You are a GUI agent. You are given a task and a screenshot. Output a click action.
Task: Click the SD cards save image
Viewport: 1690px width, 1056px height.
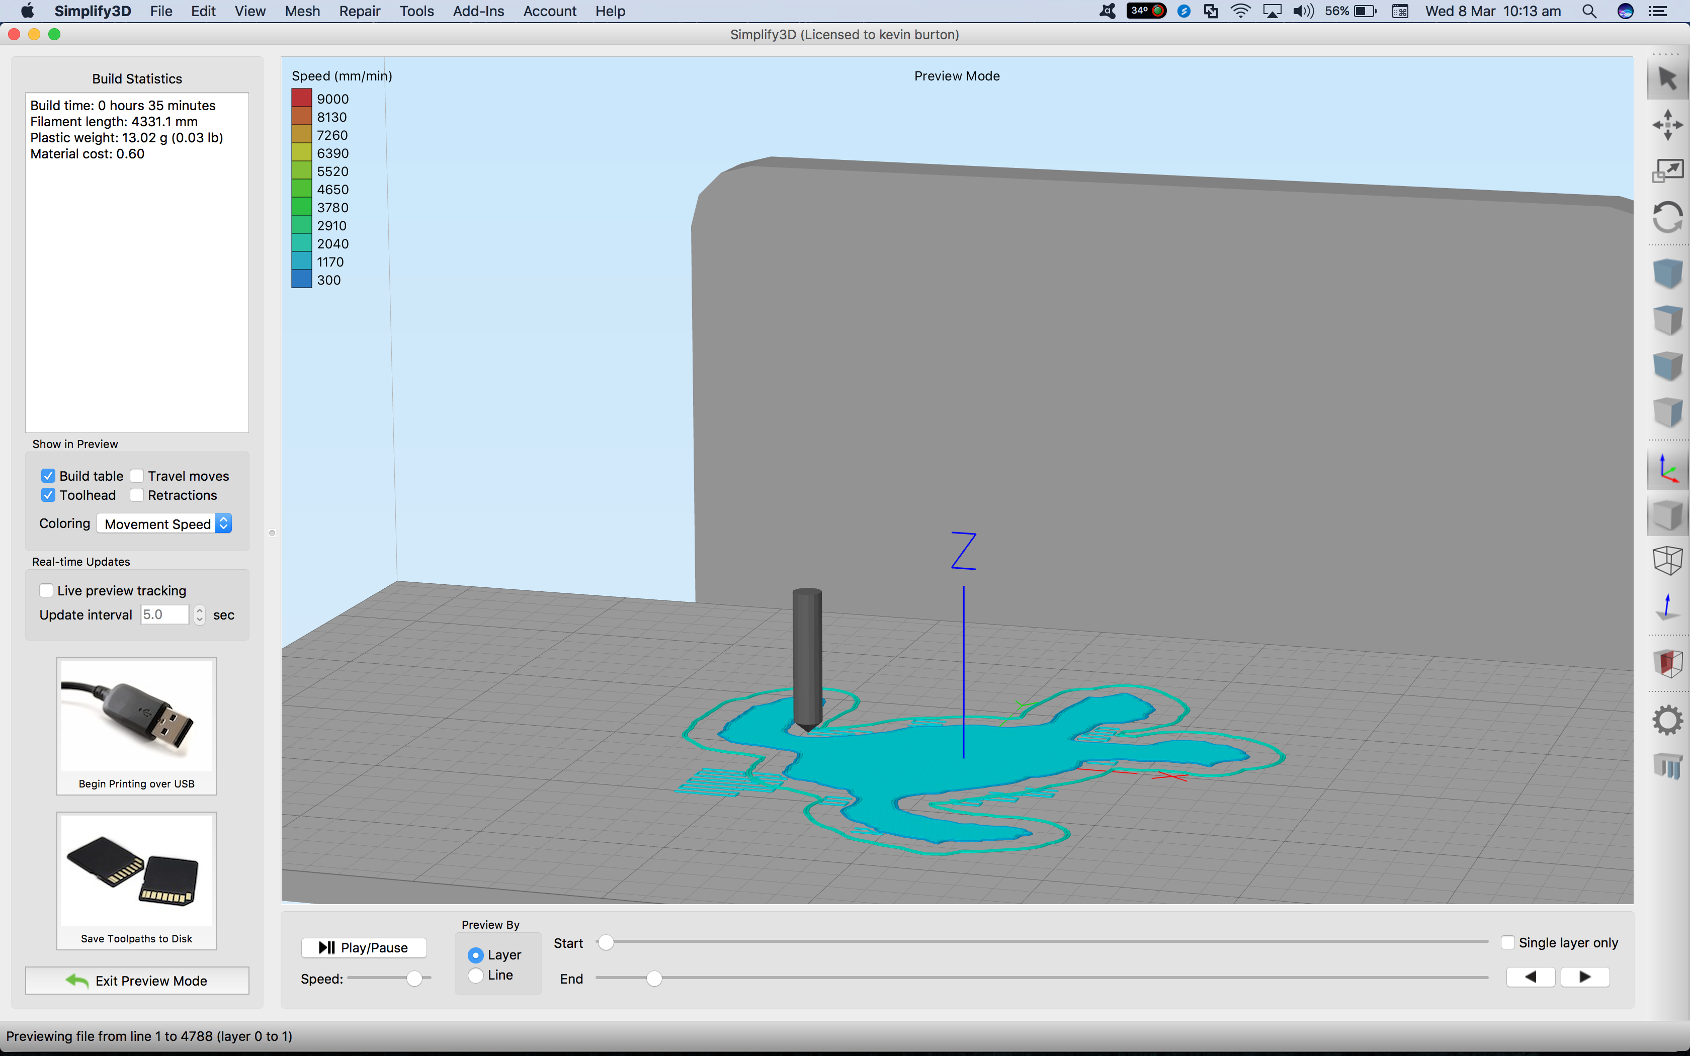(x=137, y=870)
